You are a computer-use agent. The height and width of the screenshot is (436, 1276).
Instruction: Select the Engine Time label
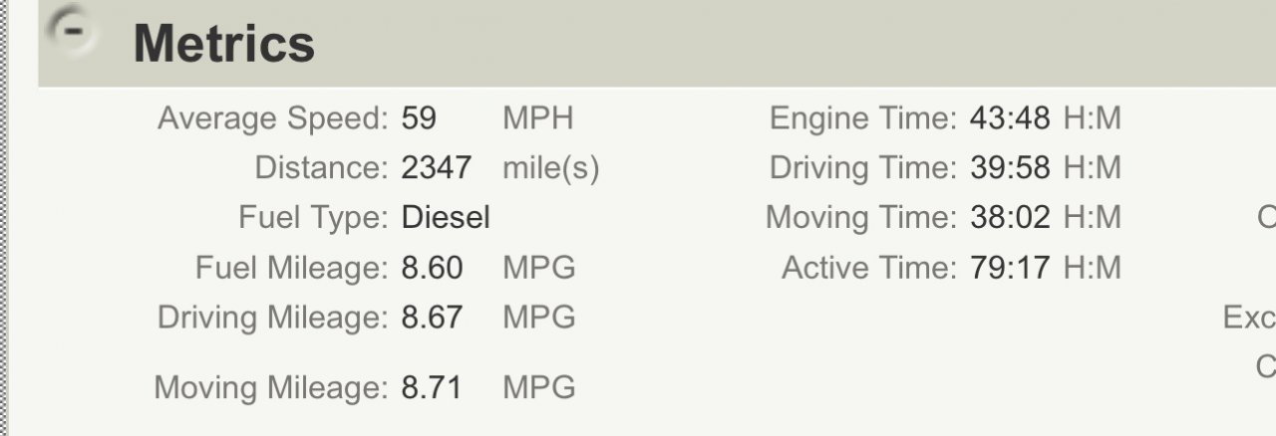(x=863, y=119)
